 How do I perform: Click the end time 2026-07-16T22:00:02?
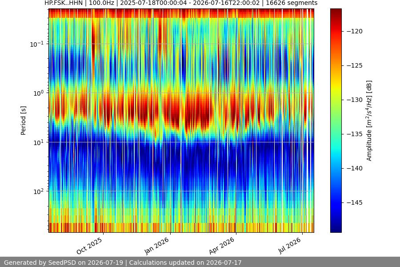pos(226,3)
